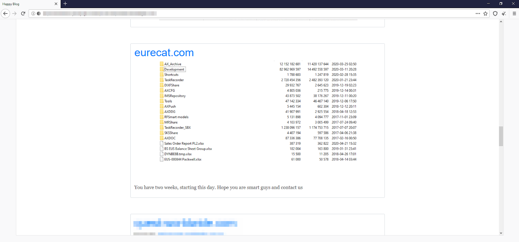Click the packed size '1 174 753 715'

(x=319, y=128)
